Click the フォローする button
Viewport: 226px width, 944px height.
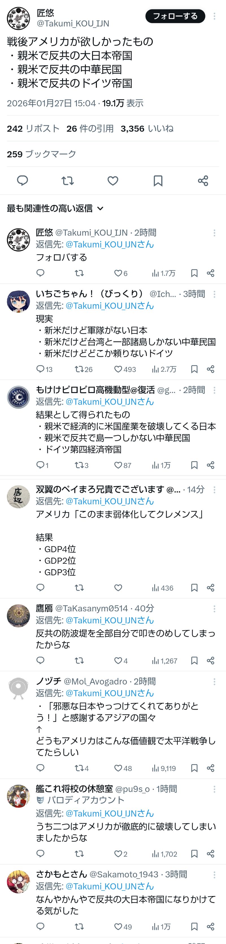click(x=175, y=16)
